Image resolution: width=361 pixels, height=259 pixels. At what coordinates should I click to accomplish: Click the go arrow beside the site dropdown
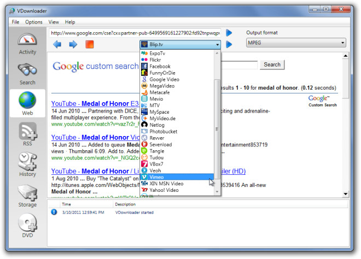coord(229,44)
